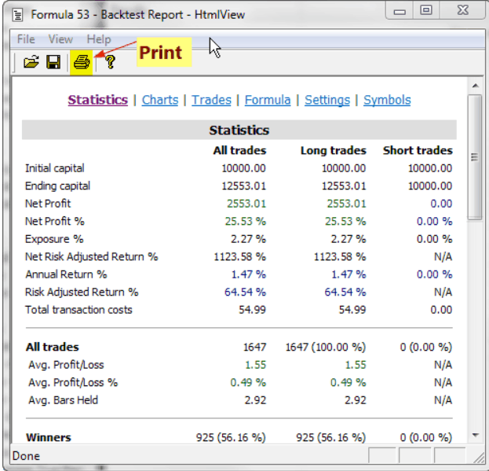Click the scrollbar up arrow
489x471 pixels.
click(x=474, y=84)
